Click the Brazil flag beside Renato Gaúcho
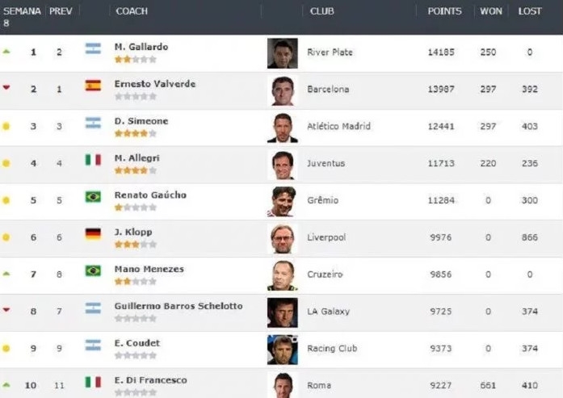This screenshot has width=563, height=398. [93, 197]
